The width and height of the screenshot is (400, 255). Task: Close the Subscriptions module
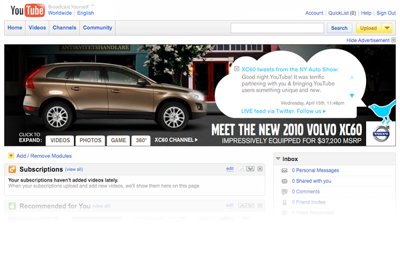(x=260, y=169)
